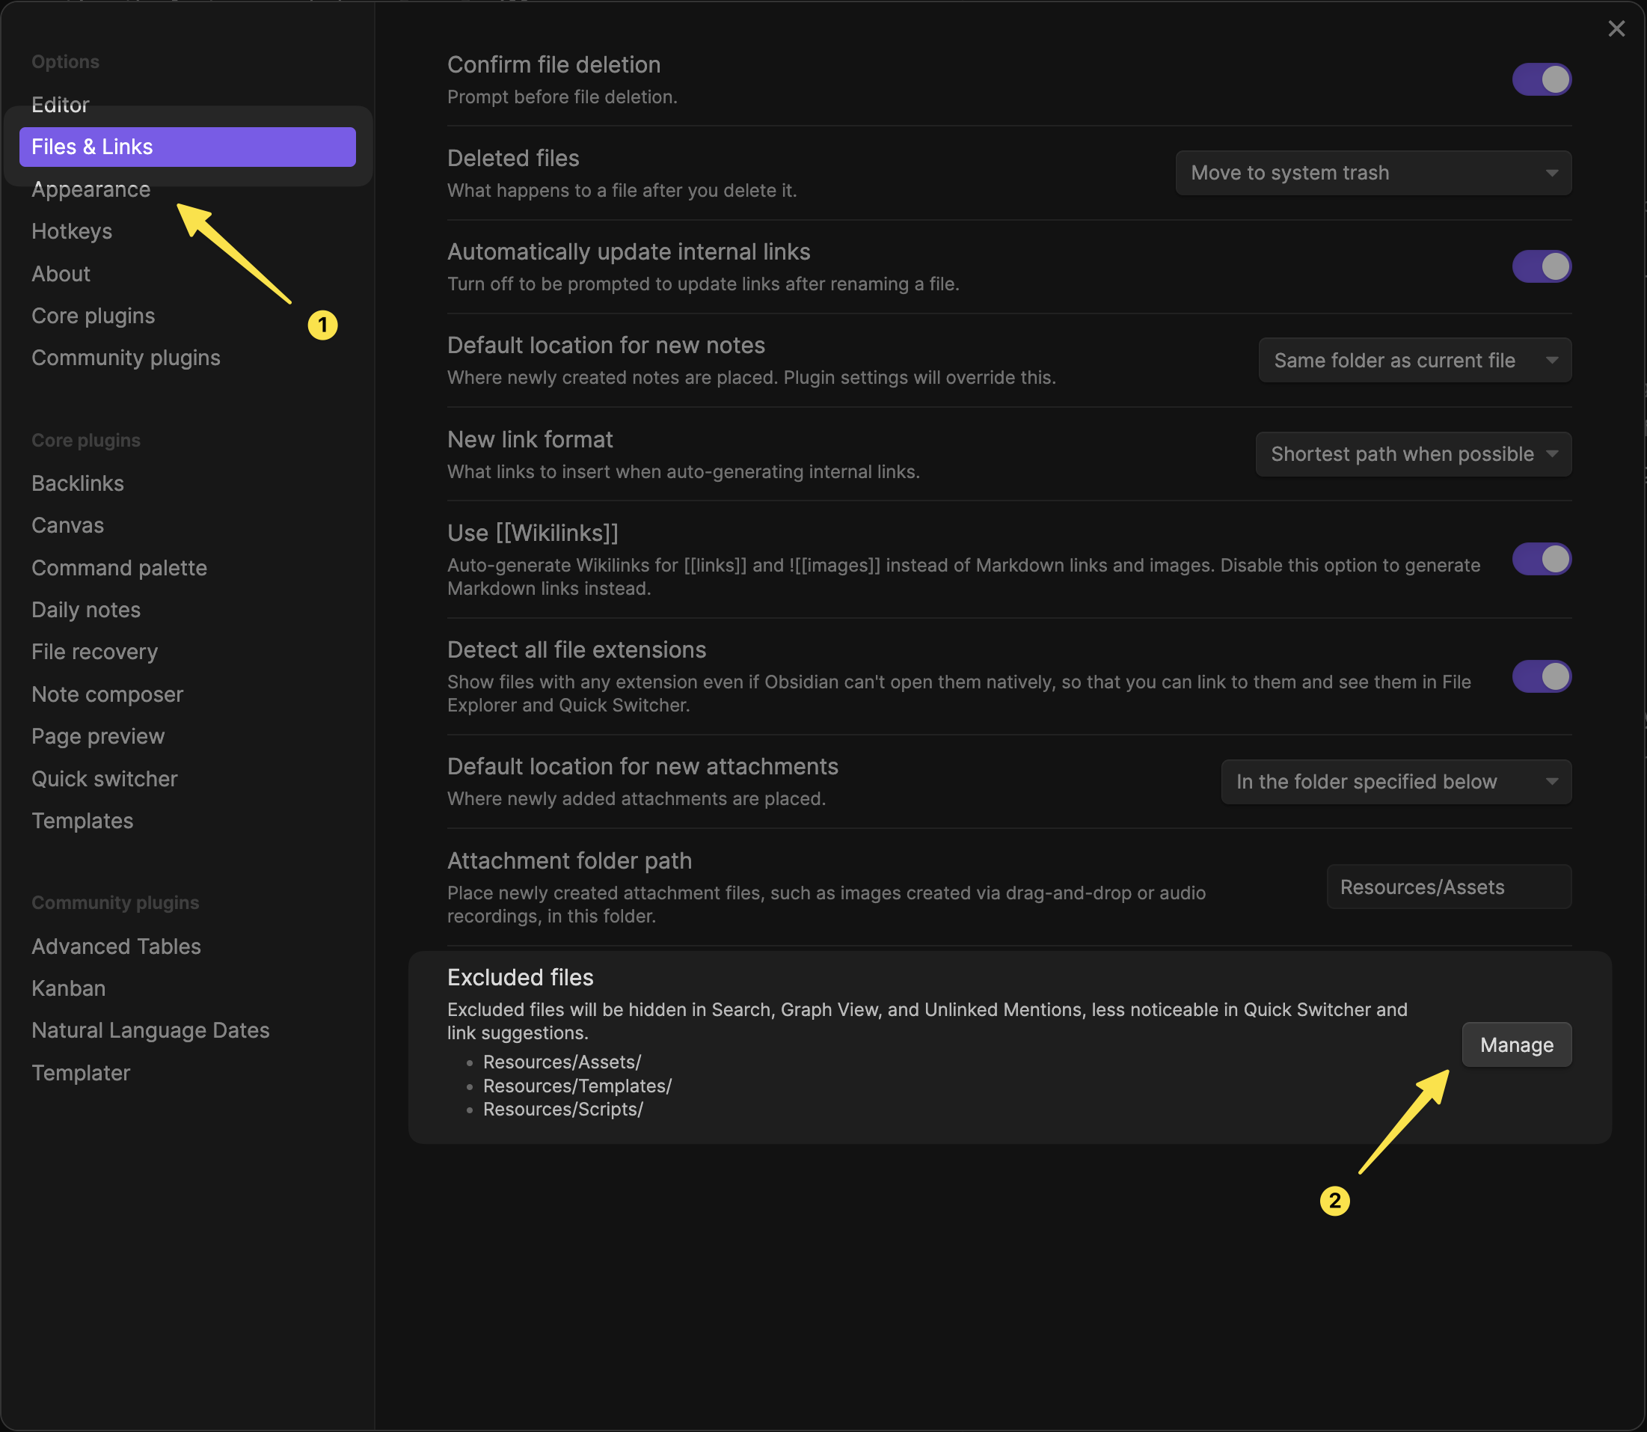This screenshot has width=1647, height=1432.
Task: Click the Editor settings icon
Action: 61,102
